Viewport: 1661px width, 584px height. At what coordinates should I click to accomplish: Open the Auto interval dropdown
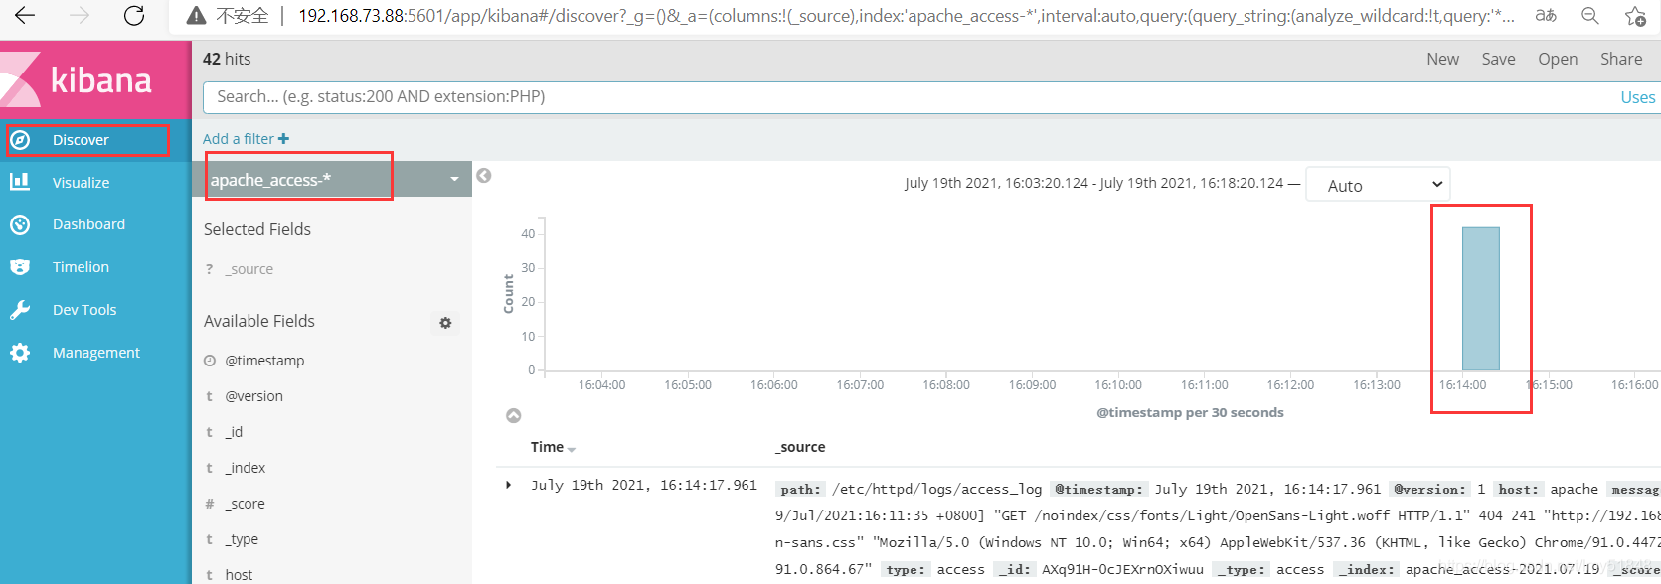pos(1378,185)
